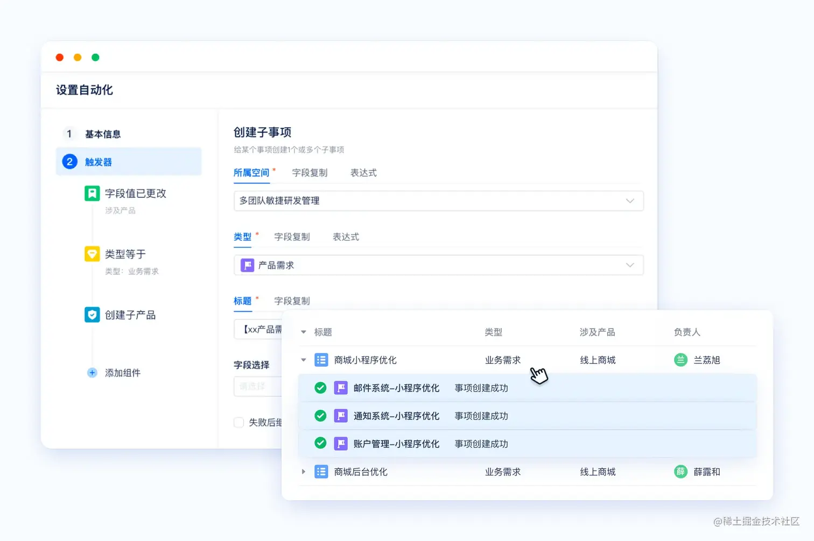This screenshot has width=814, height=541.
Task: Click 事项创建成功 status in 通知系统 row
Action: (481, 416)
